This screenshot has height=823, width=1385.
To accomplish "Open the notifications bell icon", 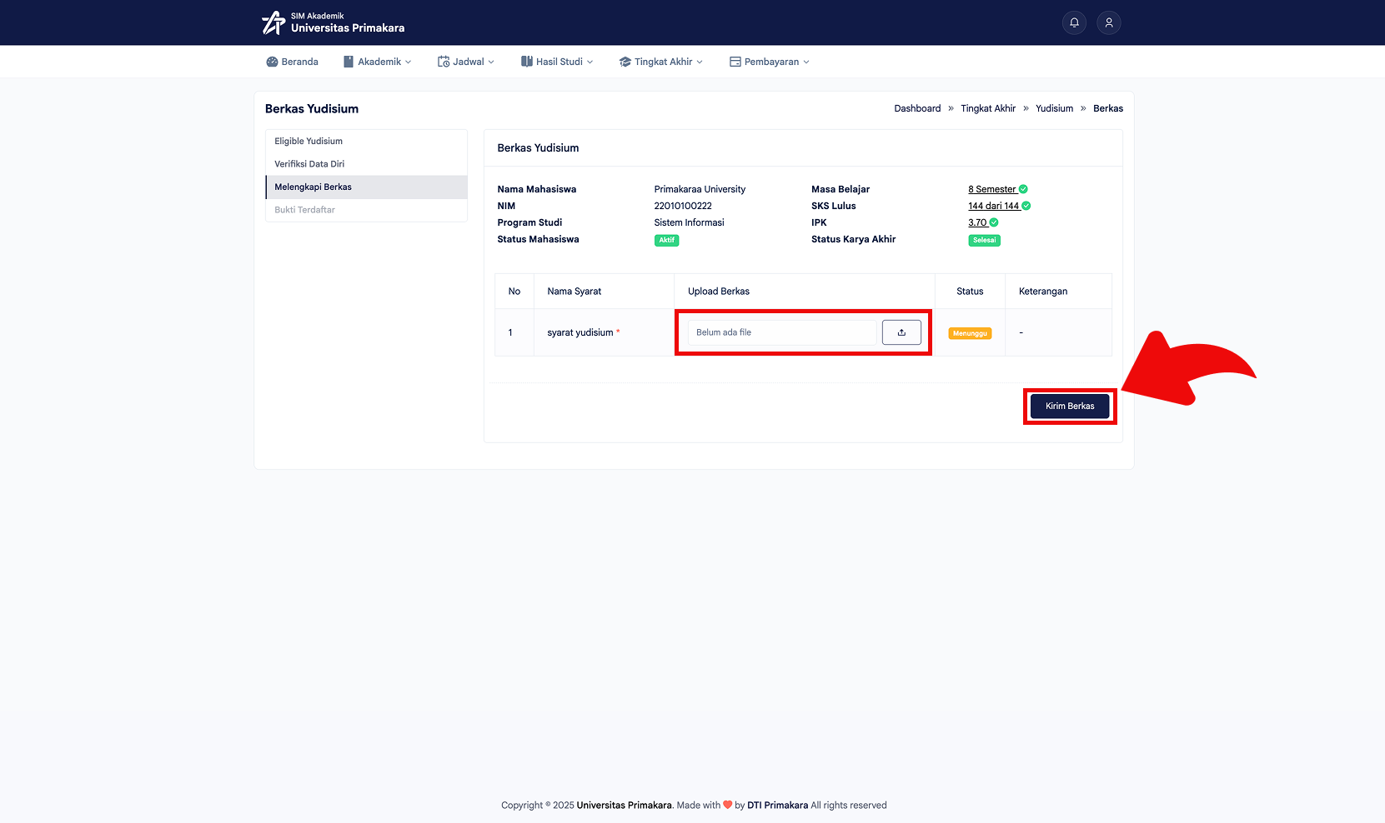I will pyautogui.click(x=1074, y=22).
